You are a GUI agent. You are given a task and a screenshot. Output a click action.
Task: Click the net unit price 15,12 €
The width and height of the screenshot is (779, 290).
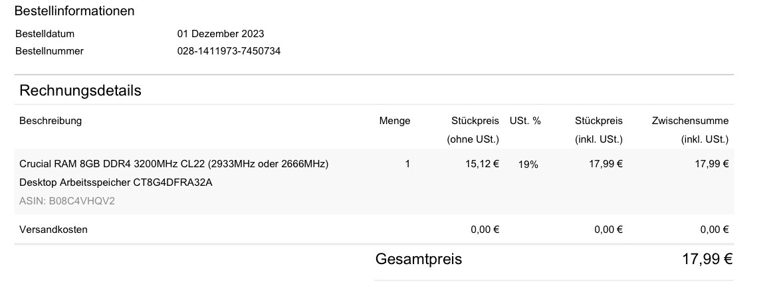click(x=482, y=164)
